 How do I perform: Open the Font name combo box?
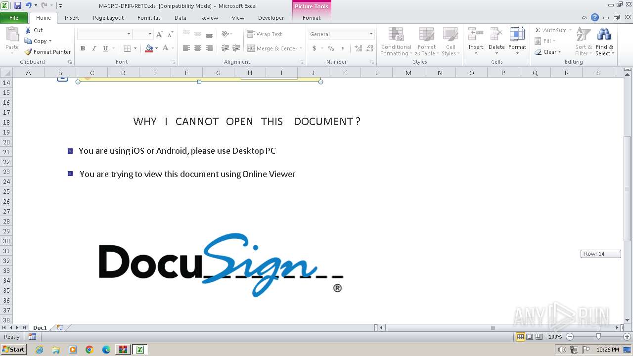104,34
